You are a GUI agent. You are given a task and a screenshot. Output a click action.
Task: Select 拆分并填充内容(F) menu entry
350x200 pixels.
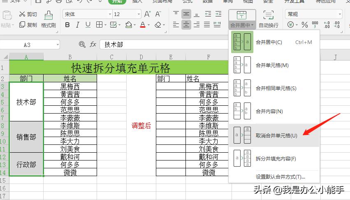click(x=274, y=158)
